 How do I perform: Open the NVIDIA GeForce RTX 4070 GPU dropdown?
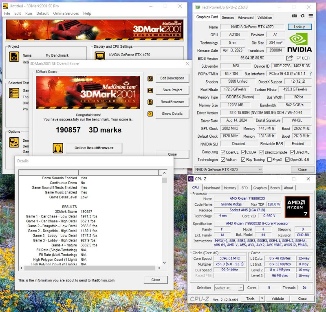228,169
